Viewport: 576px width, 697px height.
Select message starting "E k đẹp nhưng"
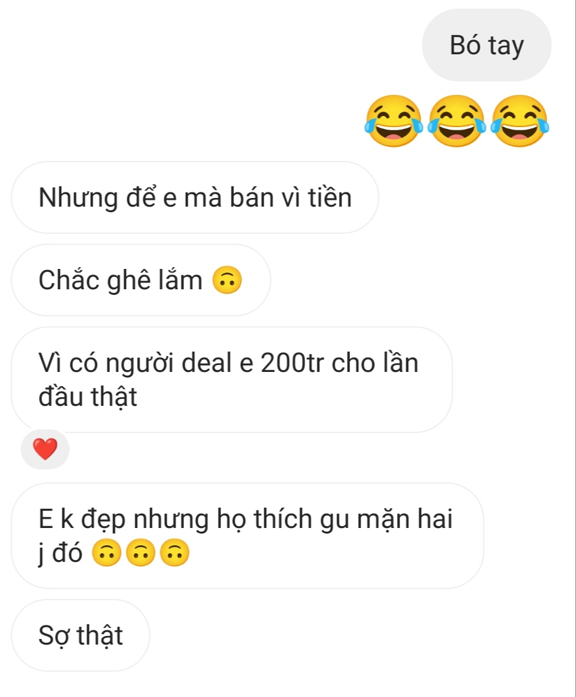248,535
